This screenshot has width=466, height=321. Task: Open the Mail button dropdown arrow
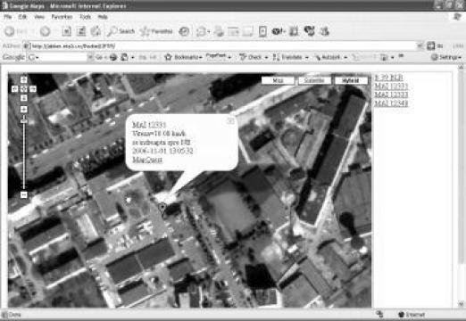pyautogui.click(x=209, y=31)
